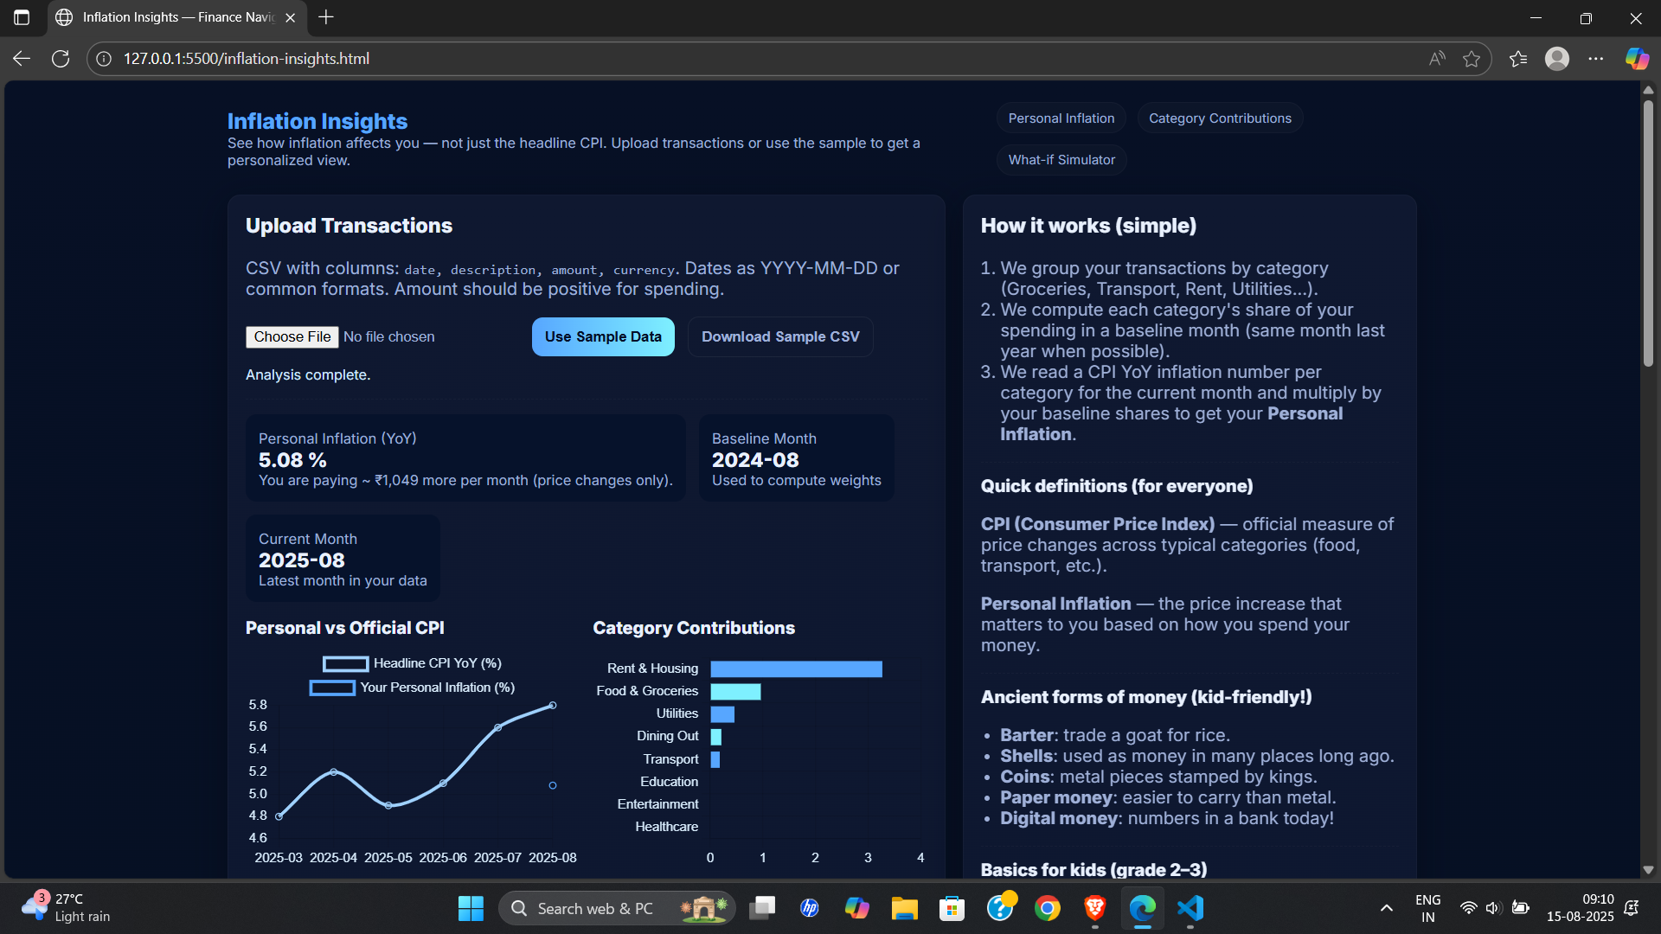Open the Tab actions menu icon
The width and height of the screenshot is (1661, 934).
coord(22,17)
